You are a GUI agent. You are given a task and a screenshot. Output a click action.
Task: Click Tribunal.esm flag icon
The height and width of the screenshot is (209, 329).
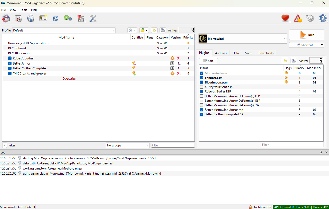pos(286,78)
